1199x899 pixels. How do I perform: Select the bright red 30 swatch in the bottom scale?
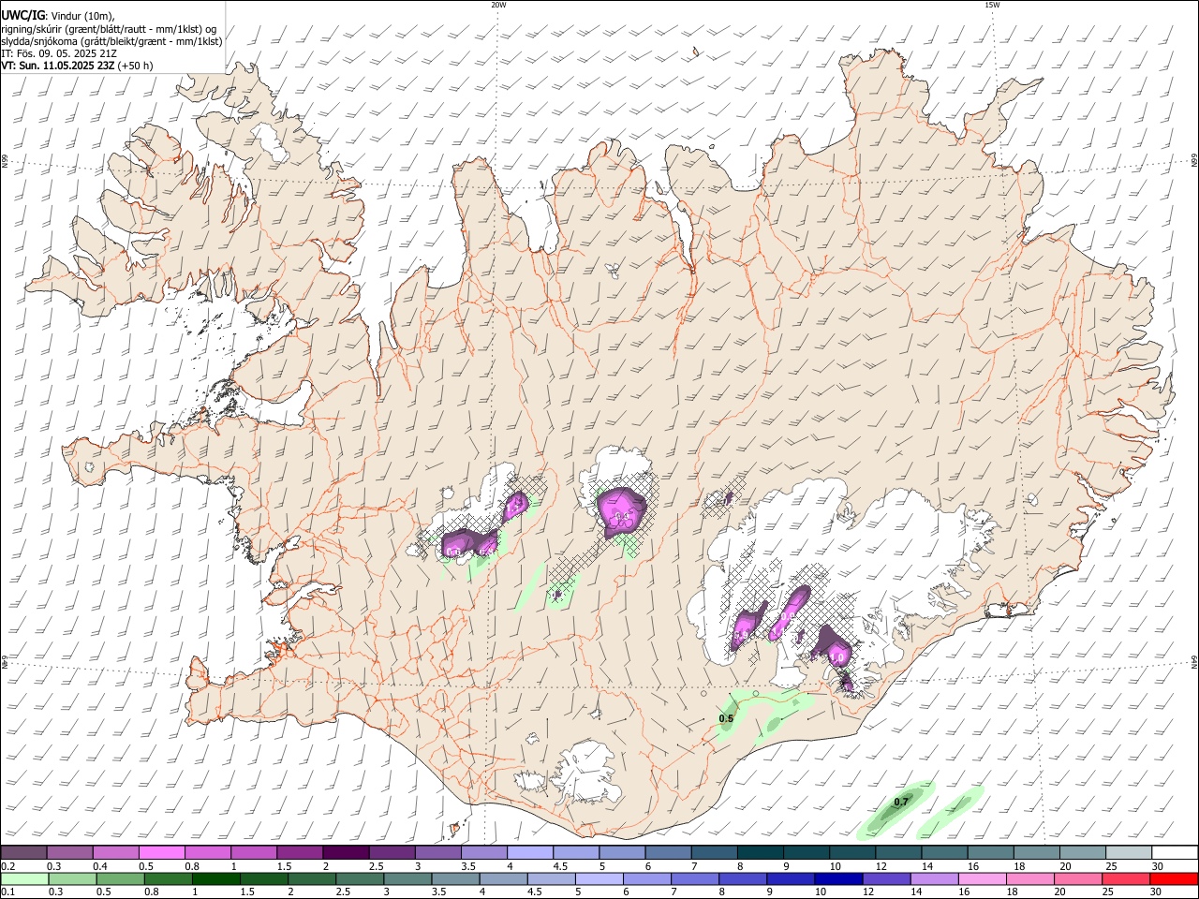[1174, 878]
